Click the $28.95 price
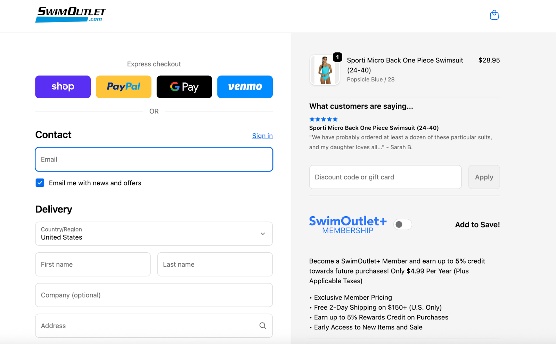This screenshot has height=344, width=556. [489, 60]
